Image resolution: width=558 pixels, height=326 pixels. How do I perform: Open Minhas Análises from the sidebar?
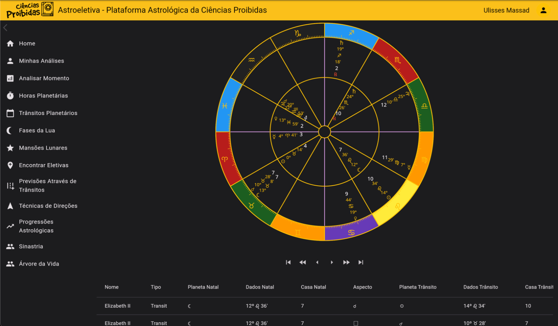41,61
